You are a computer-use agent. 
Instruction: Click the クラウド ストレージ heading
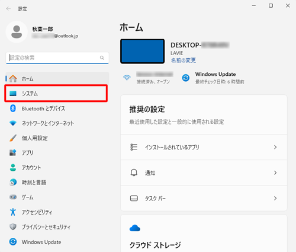[x=155, y=245]
